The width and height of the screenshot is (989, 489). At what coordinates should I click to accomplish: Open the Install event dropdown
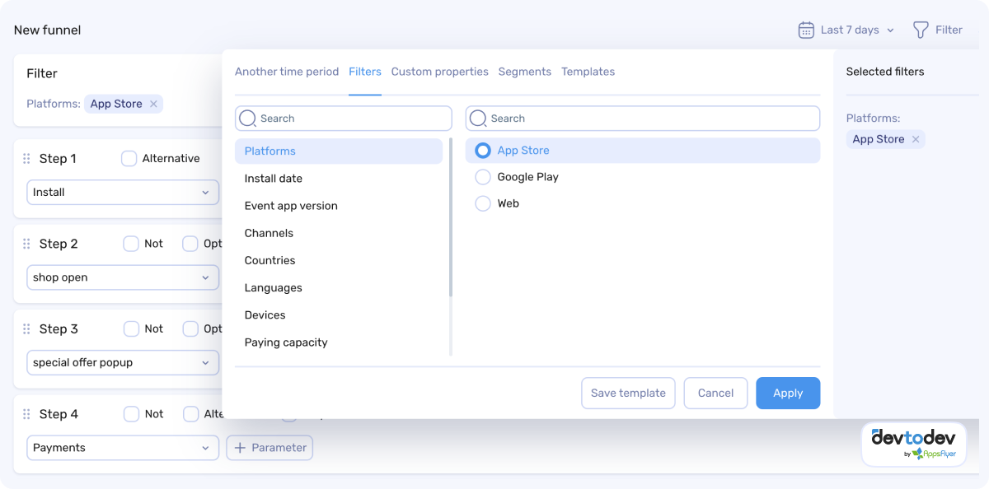point(123,193)
